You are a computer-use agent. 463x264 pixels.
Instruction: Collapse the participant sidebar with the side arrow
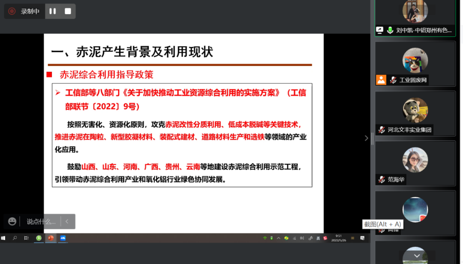click(366, 138)
